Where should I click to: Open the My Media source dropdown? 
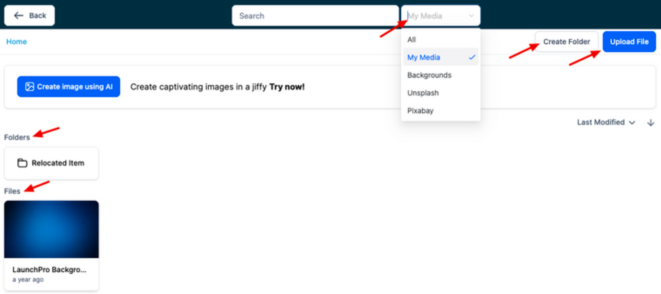coord(441,15)
